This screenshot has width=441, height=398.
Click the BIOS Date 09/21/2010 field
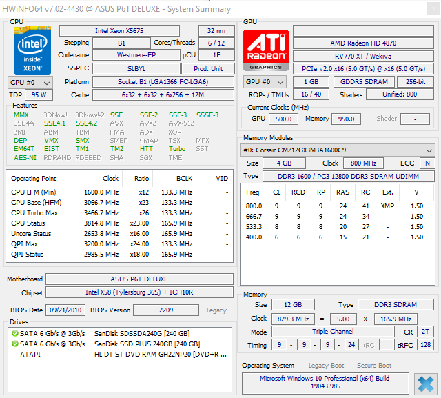coord(65,310)
